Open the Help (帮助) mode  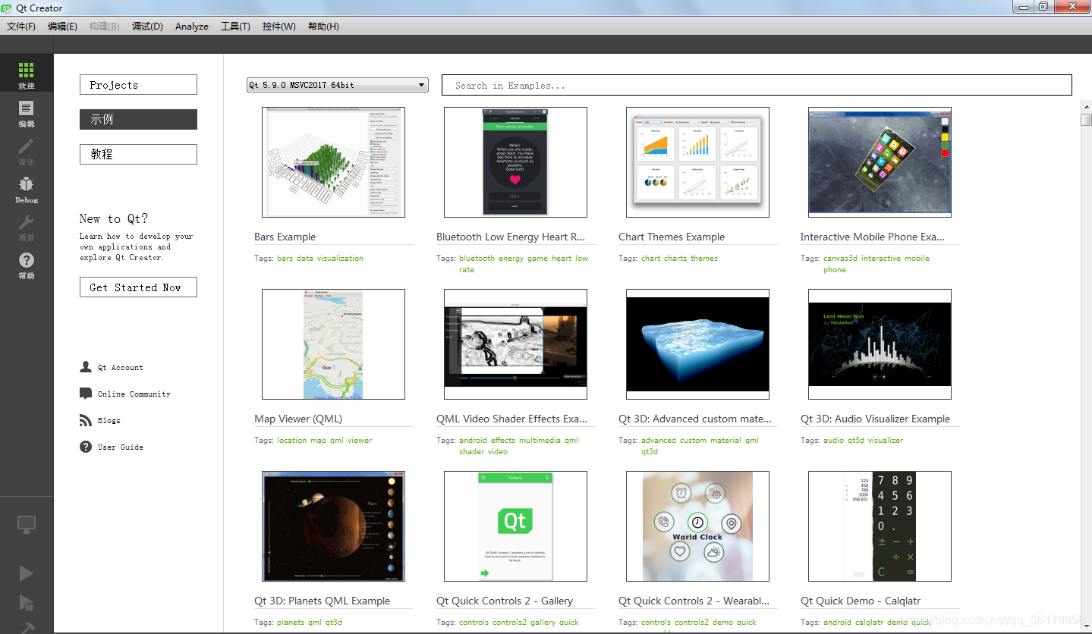pos(27,265)
